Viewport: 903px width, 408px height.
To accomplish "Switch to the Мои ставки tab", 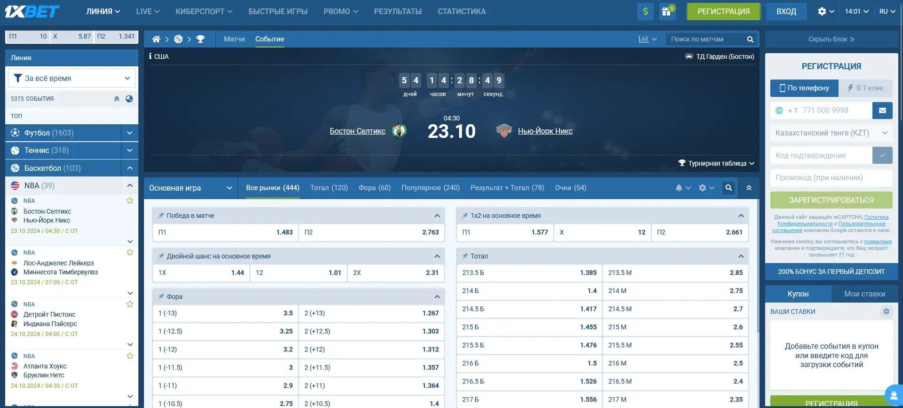I will pos(864,294).
